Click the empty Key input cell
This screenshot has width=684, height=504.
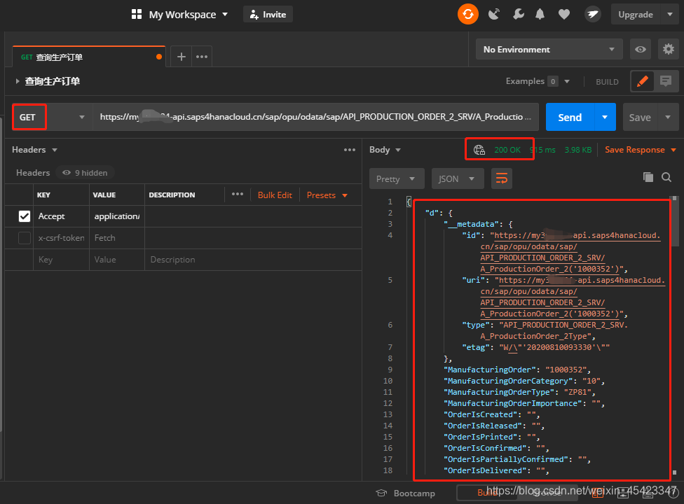pyautogui.click(x=61, y=260)
